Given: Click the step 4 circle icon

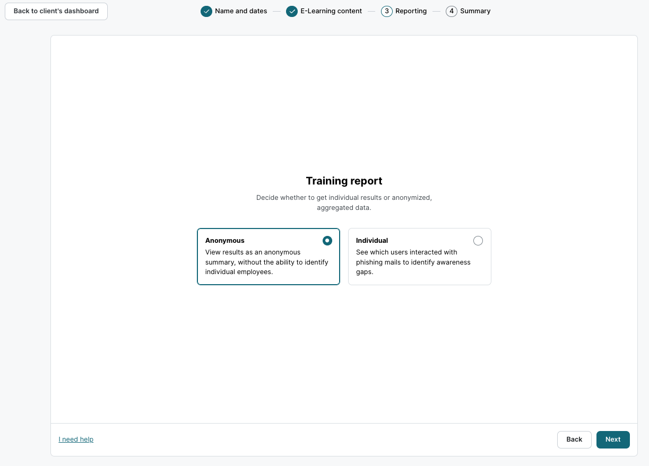Looking at the screenshot, I should pos(452,11).
